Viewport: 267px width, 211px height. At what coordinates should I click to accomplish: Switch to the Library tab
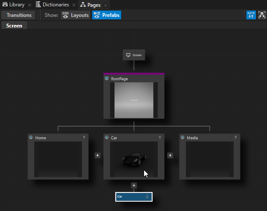[14, 5]
